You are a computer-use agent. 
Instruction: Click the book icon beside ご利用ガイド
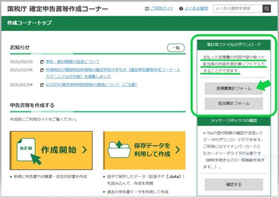pos(147,9)
